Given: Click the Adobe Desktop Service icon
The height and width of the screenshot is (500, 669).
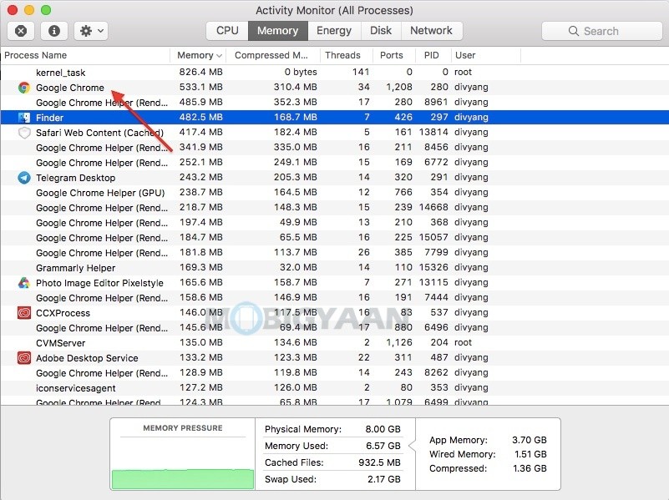Looking at the screenshot, I should 24,358.
